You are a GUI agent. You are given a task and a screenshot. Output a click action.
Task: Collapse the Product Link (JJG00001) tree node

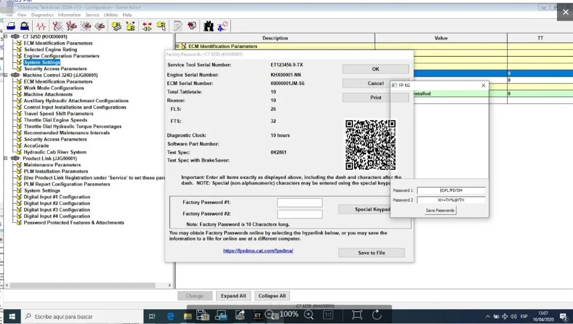click(6, 158)
